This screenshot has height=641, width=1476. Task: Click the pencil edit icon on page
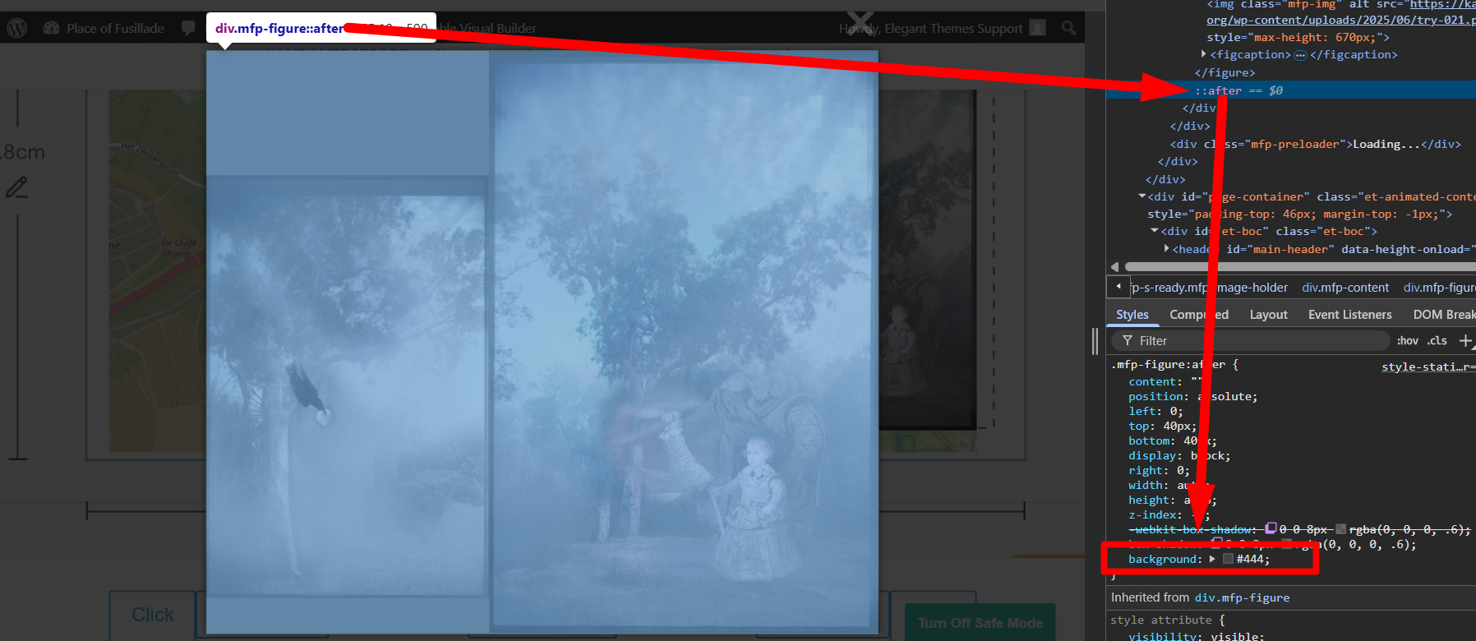[x=17, y=188]
